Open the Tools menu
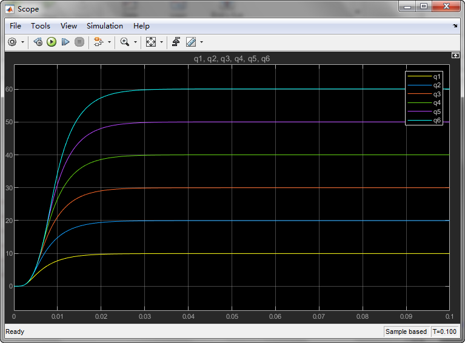This screenshot has height=343, width=465. click(41, 26)
